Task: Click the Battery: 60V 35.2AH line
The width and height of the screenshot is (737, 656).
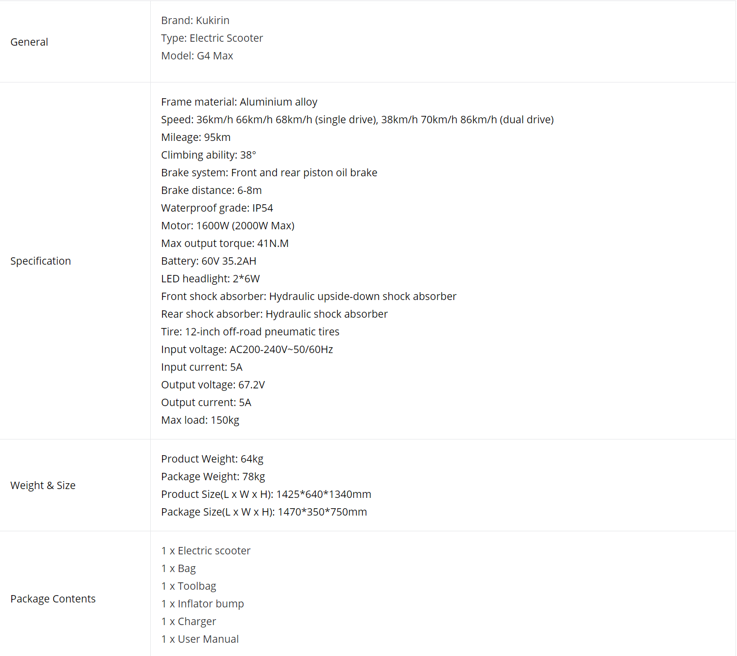Action: click(208, 261)
